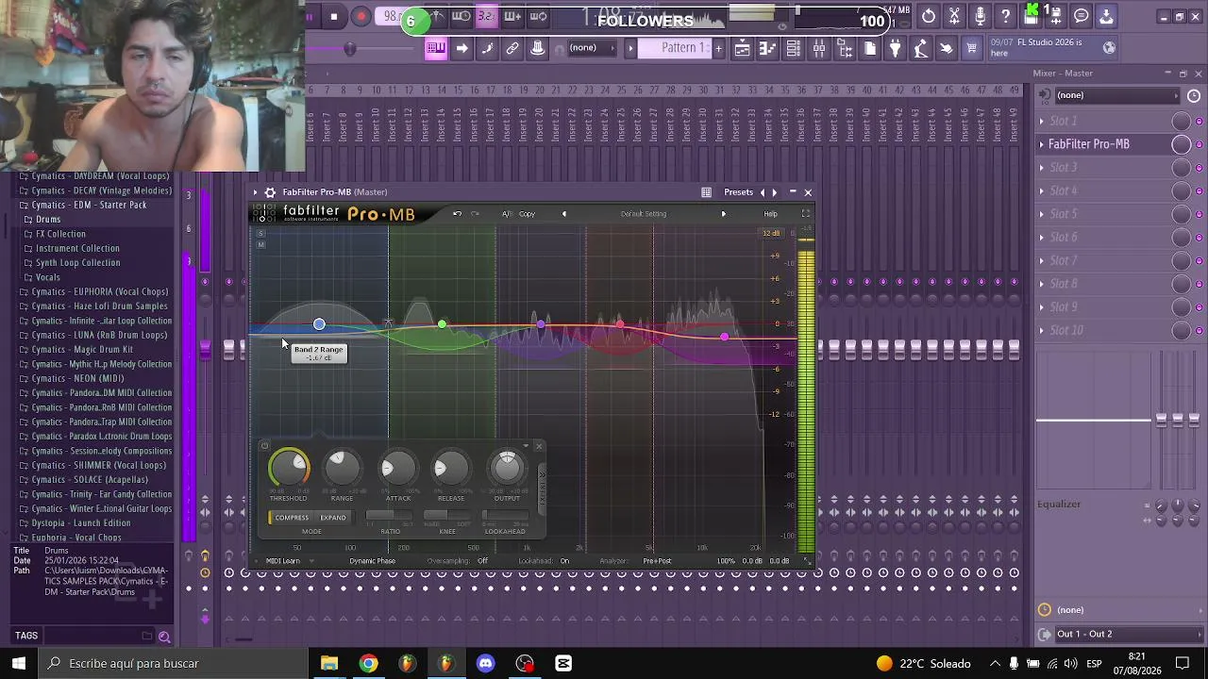Click the Ratio slider
This screenshot has height=679, width=1208.
point(390,517)
